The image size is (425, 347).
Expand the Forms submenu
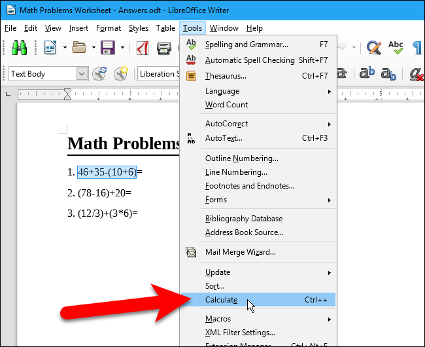click(258, 200)
